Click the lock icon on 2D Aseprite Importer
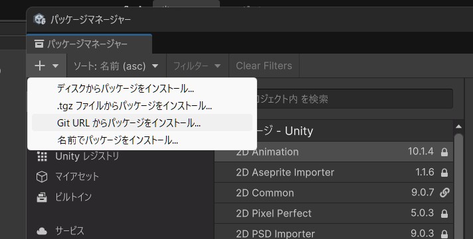 (x=444, y=173)
